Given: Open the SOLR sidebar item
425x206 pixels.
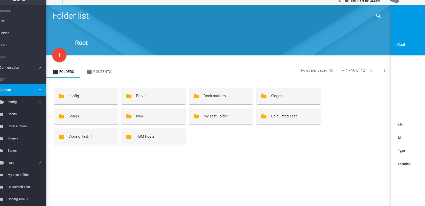Looking at the screenshot, I should point(23,45).
